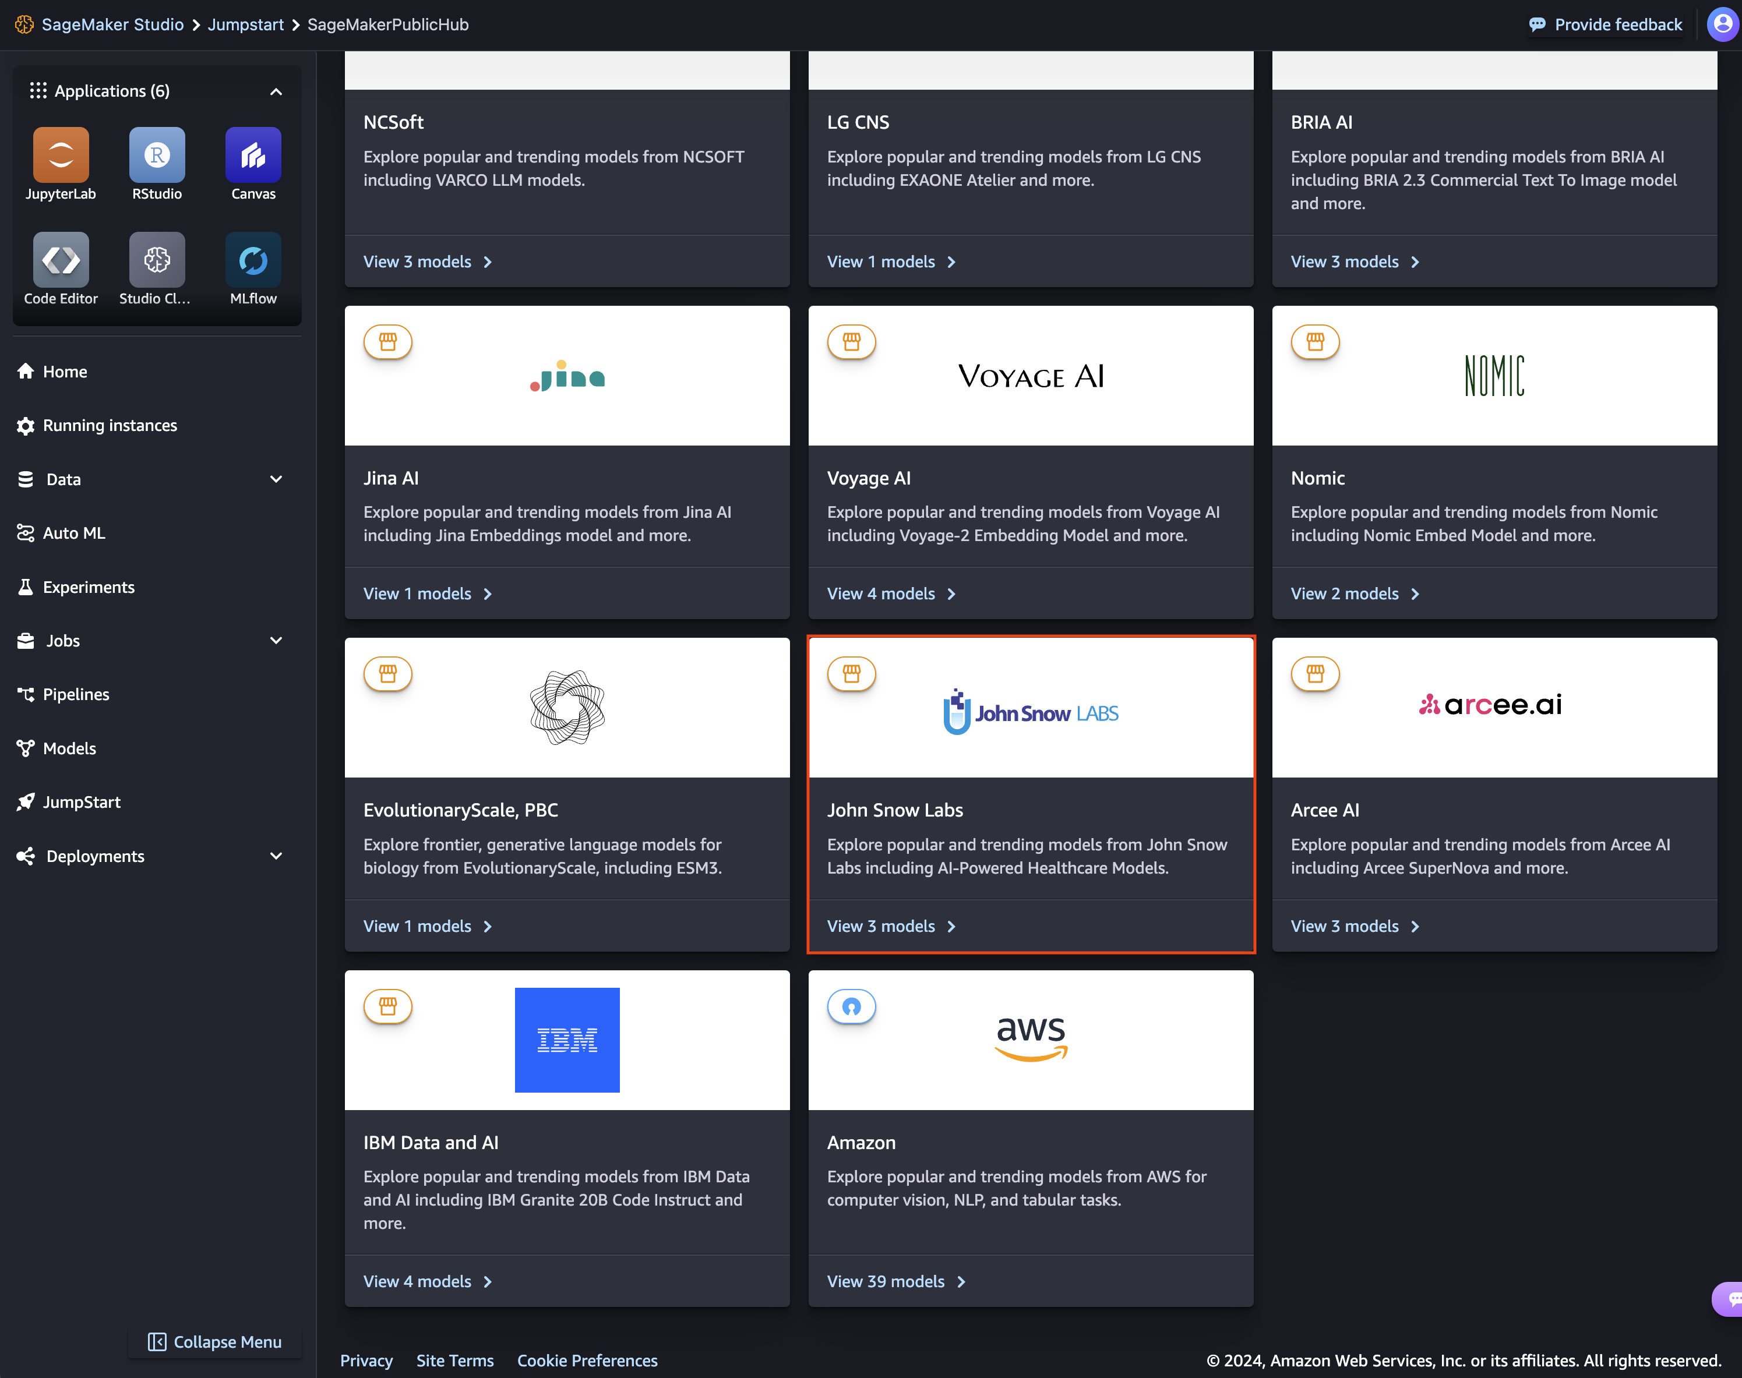The image size is (1742, 1378).
Task: Expand the Deployments menu section
Action: point(276,856)
